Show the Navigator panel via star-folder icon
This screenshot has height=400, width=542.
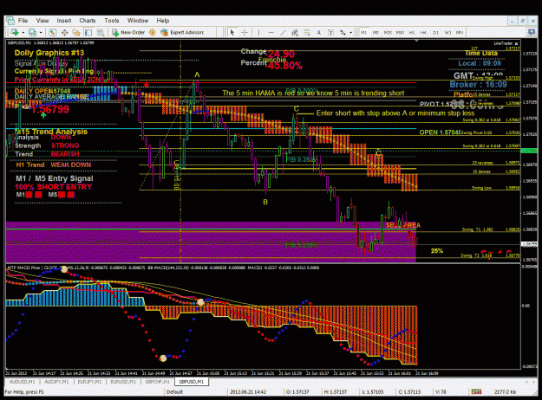pyautogui.click(x=76, y=32)
